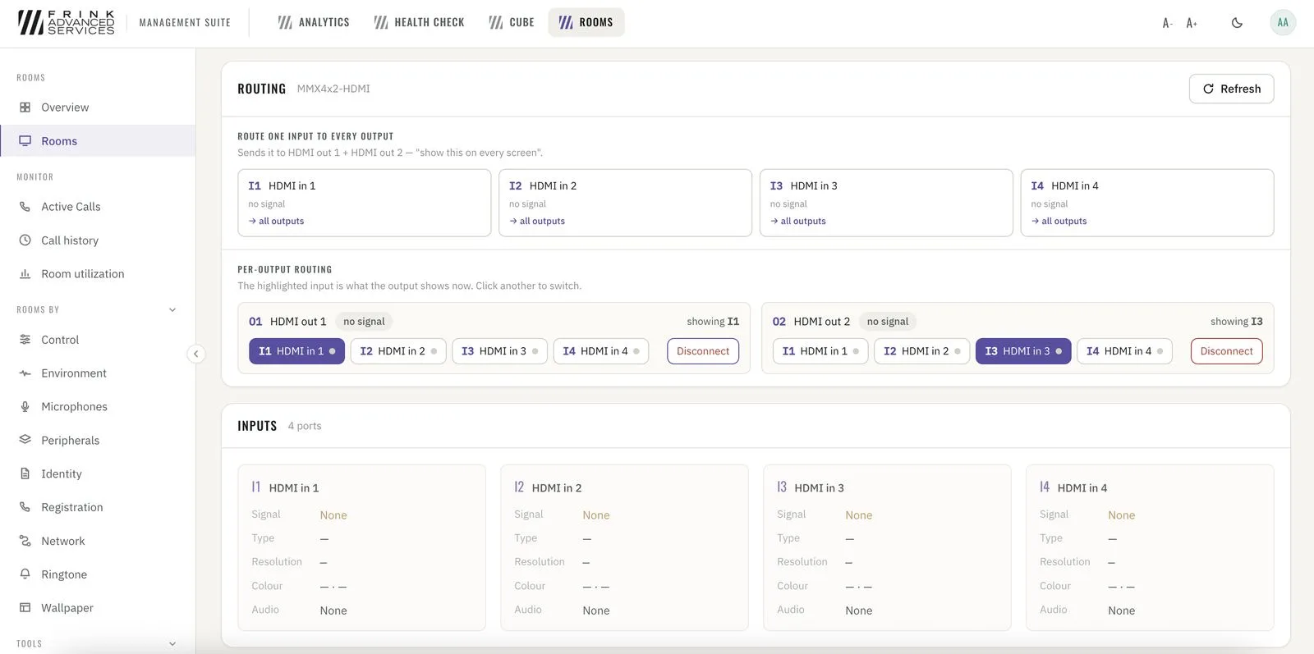Select the Rooms top navigation tab
This screenshot has height=654, width=1314.
pos(586,22)
